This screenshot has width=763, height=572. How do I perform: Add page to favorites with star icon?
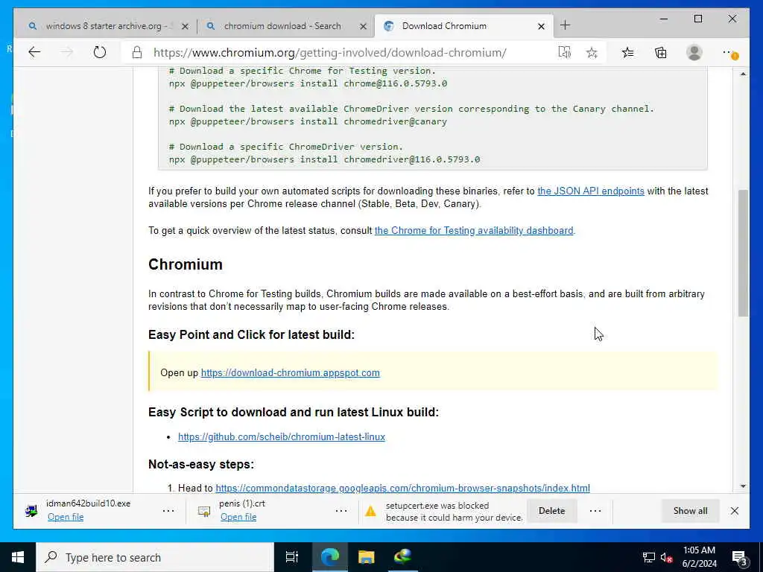(592, 53)
